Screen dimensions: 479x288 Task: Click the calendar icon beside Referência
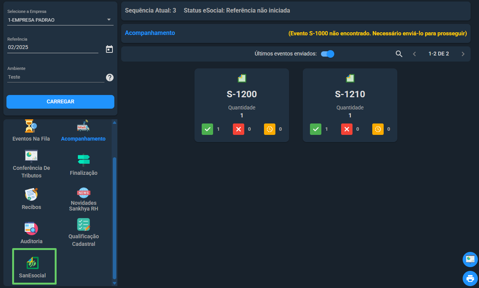coord(109,49)
